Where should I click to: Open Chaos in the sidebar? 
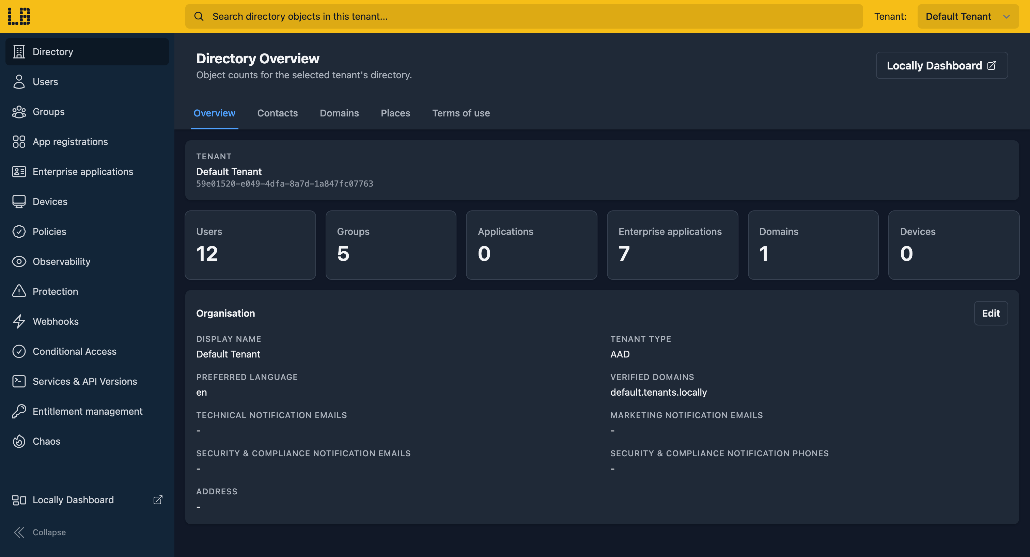click(87, 442)
